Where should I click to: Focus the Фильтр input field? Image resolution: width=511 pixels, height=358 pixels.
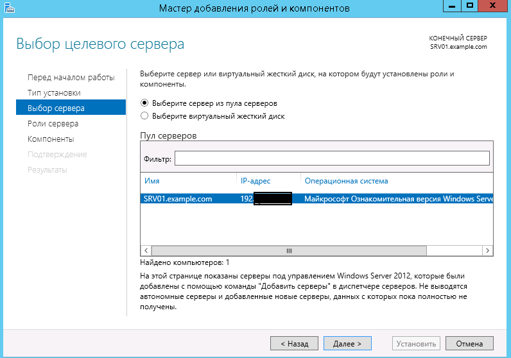click(x=332, y=158)
